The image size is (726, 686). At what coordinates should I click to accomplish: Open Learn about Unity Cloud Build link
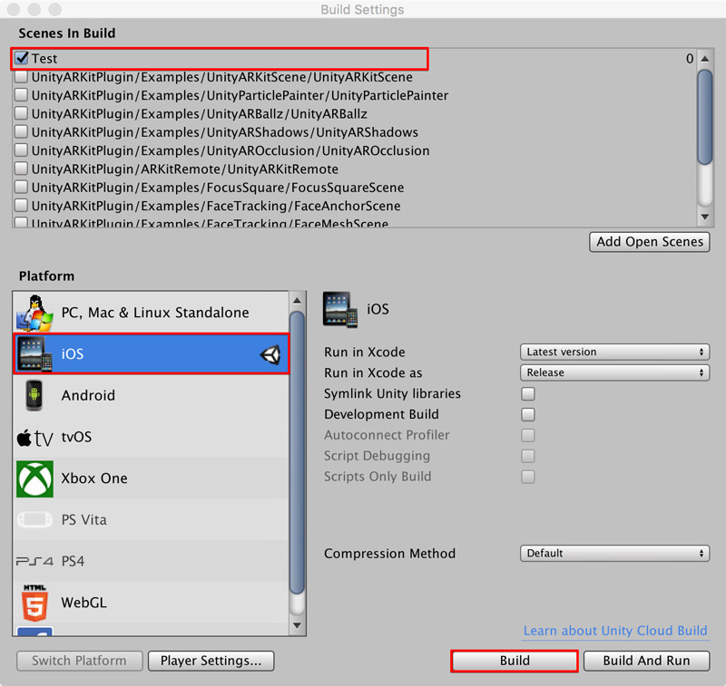[615, 631]
